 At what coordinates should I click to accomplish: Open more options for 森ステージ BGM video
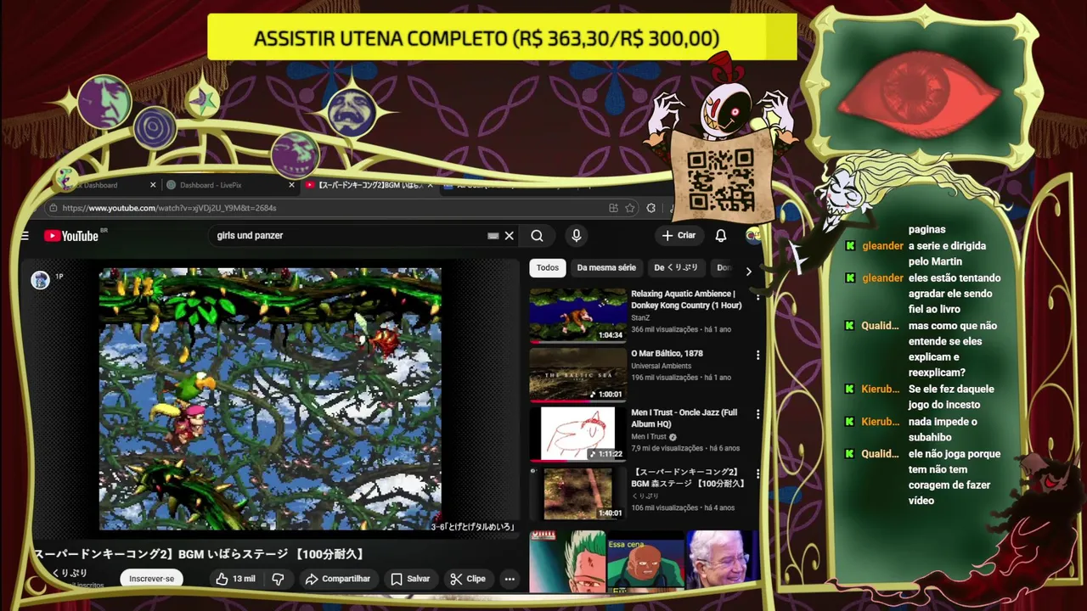[x=758, y=474]
